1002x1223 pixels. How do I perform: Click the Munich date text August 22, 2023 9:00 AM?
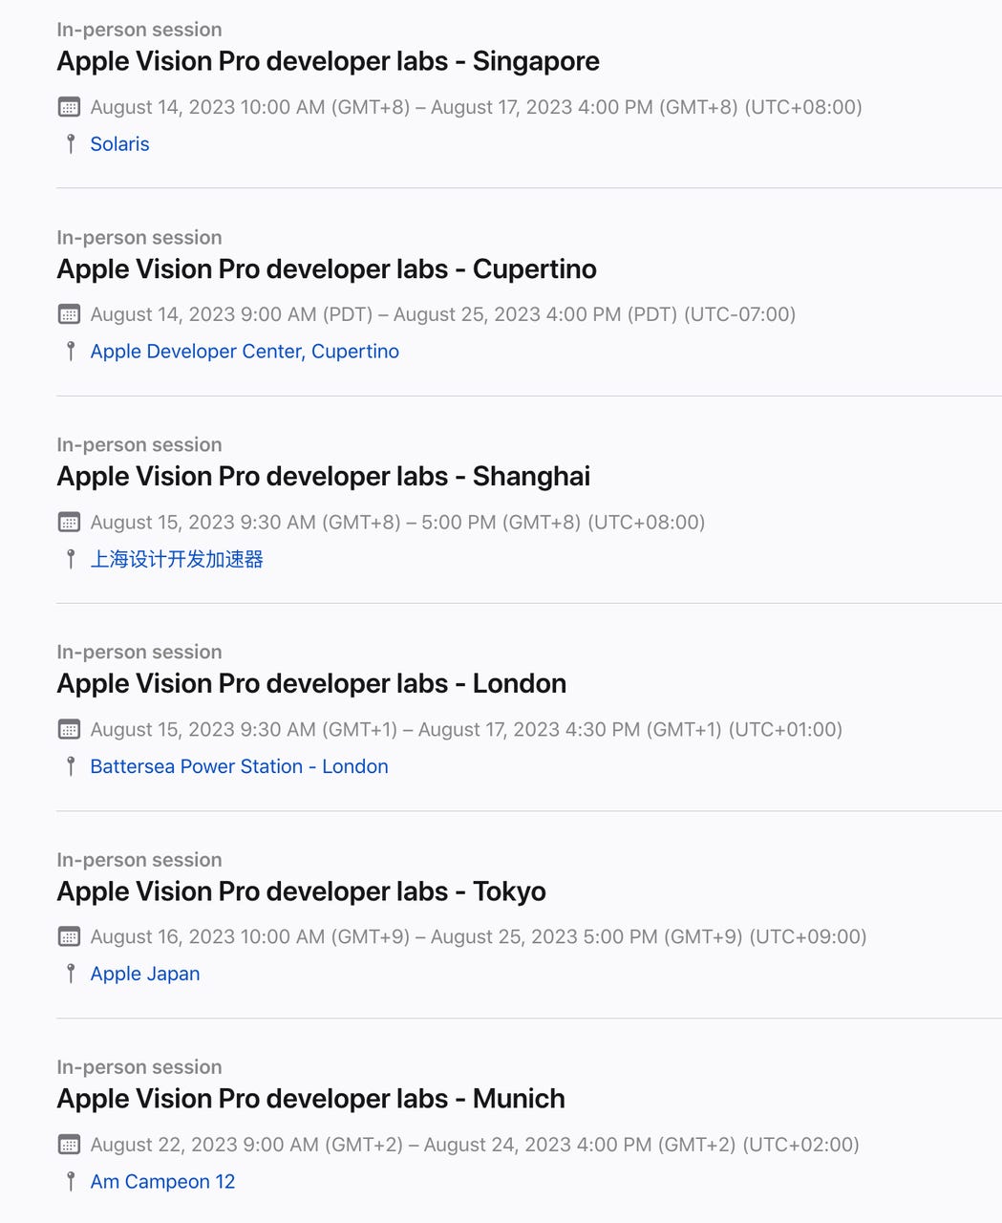[x=204, y=1145]
